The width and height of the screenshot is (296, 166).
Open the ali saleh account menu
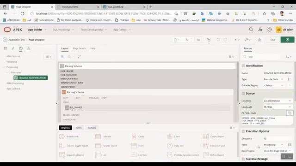point(285,30)
